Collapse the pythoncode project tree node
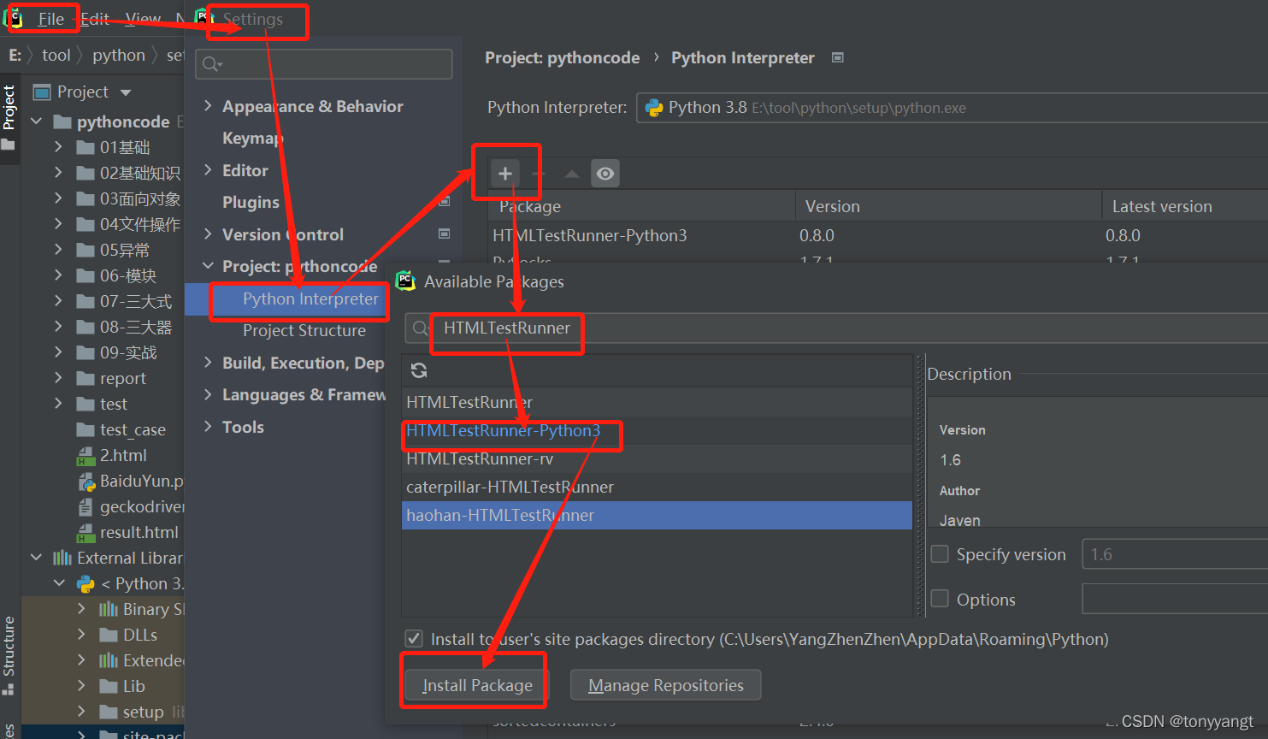 [36, 121]
